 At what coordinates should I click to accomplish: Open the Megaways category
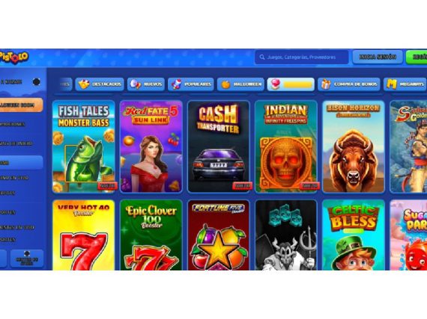pyautogui.click(x=405, y=84)
